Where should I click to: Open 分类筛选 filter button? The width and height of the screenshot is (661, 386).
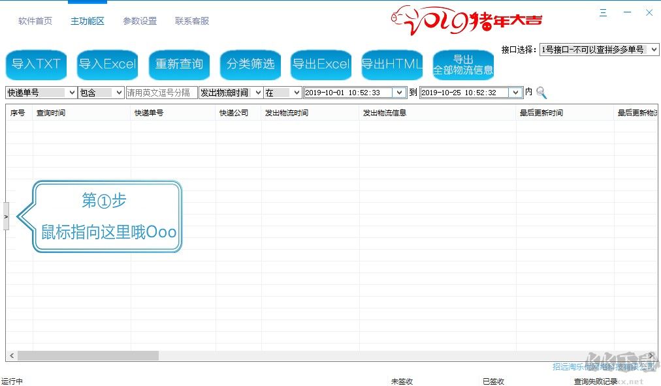[x=250, y=64]
